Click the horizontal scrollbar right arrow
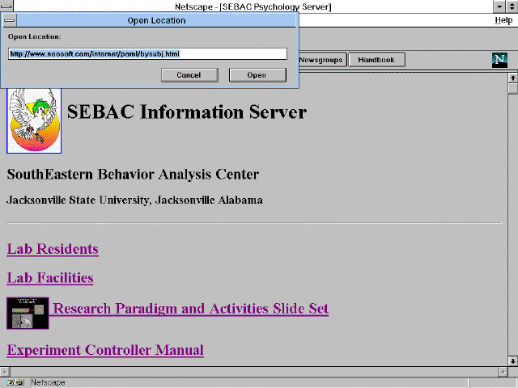 (503, 372)
